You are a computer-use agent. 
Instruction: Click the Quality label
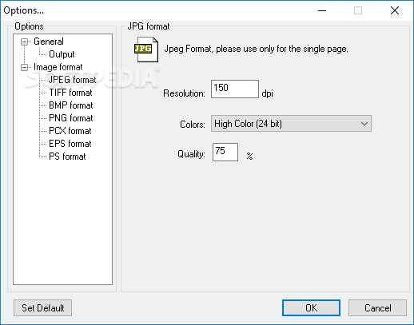(x=191, y=154)
